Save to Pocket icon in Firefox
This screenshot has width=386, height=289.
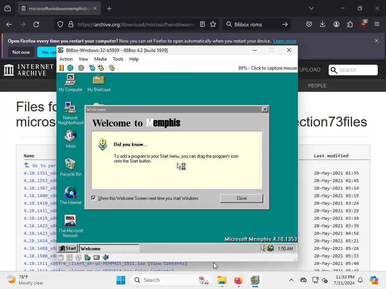pos(309,24)
